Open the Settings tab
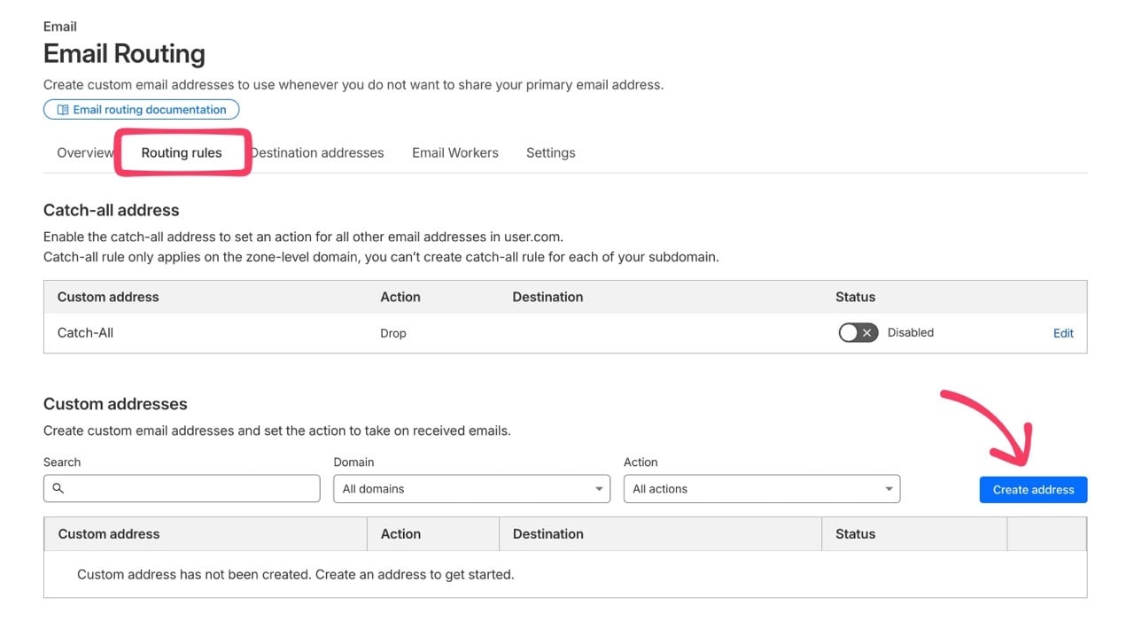The image size is (1134, 629). click(550, 152)
